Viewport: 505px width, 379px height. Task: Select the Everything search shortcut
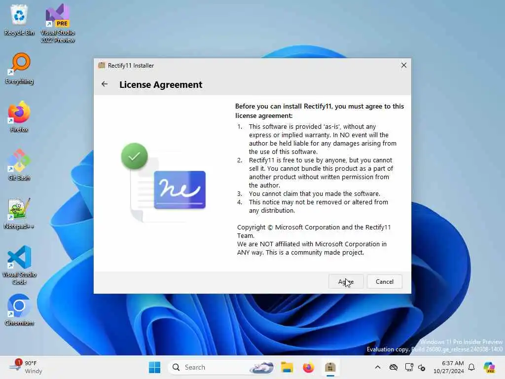click(x=19, y=68)
